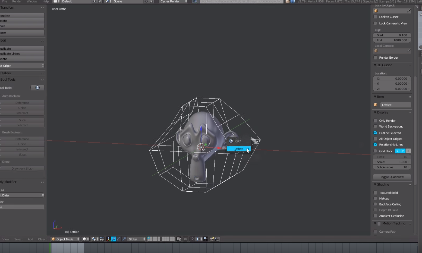
Task: Click the Lattice object cube icon
Action: click(x=376, y=105)
